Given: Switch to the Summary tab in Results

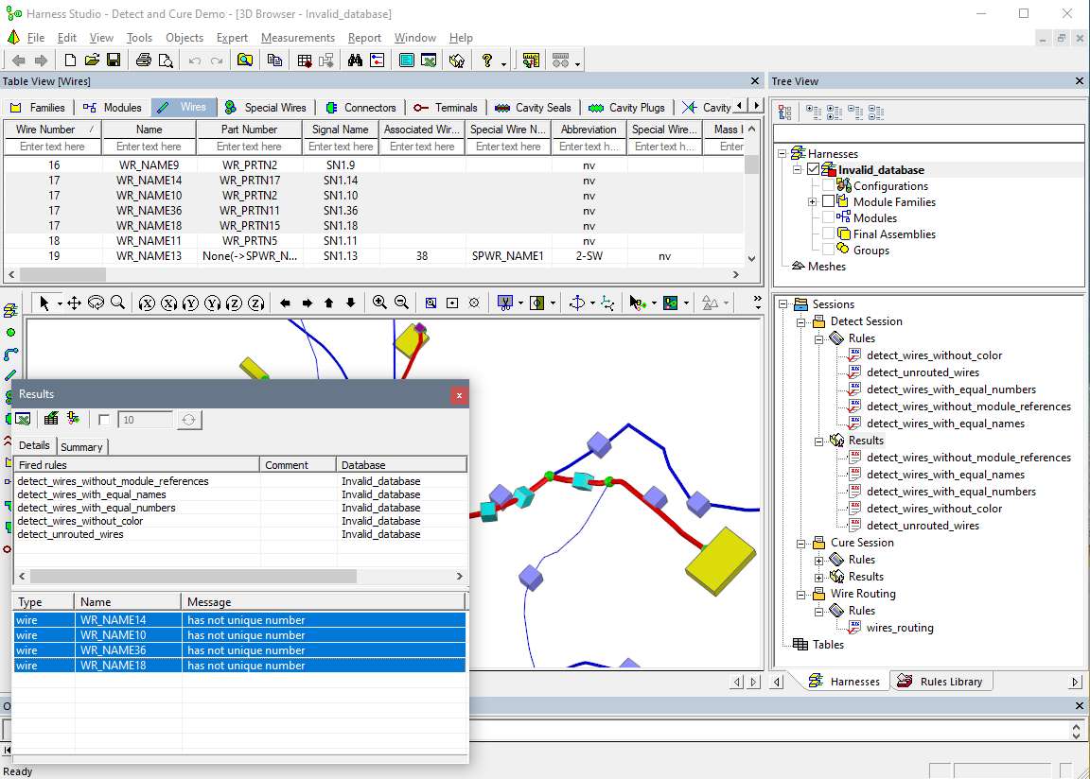Looking at the screenshot, I should point(81,446).
